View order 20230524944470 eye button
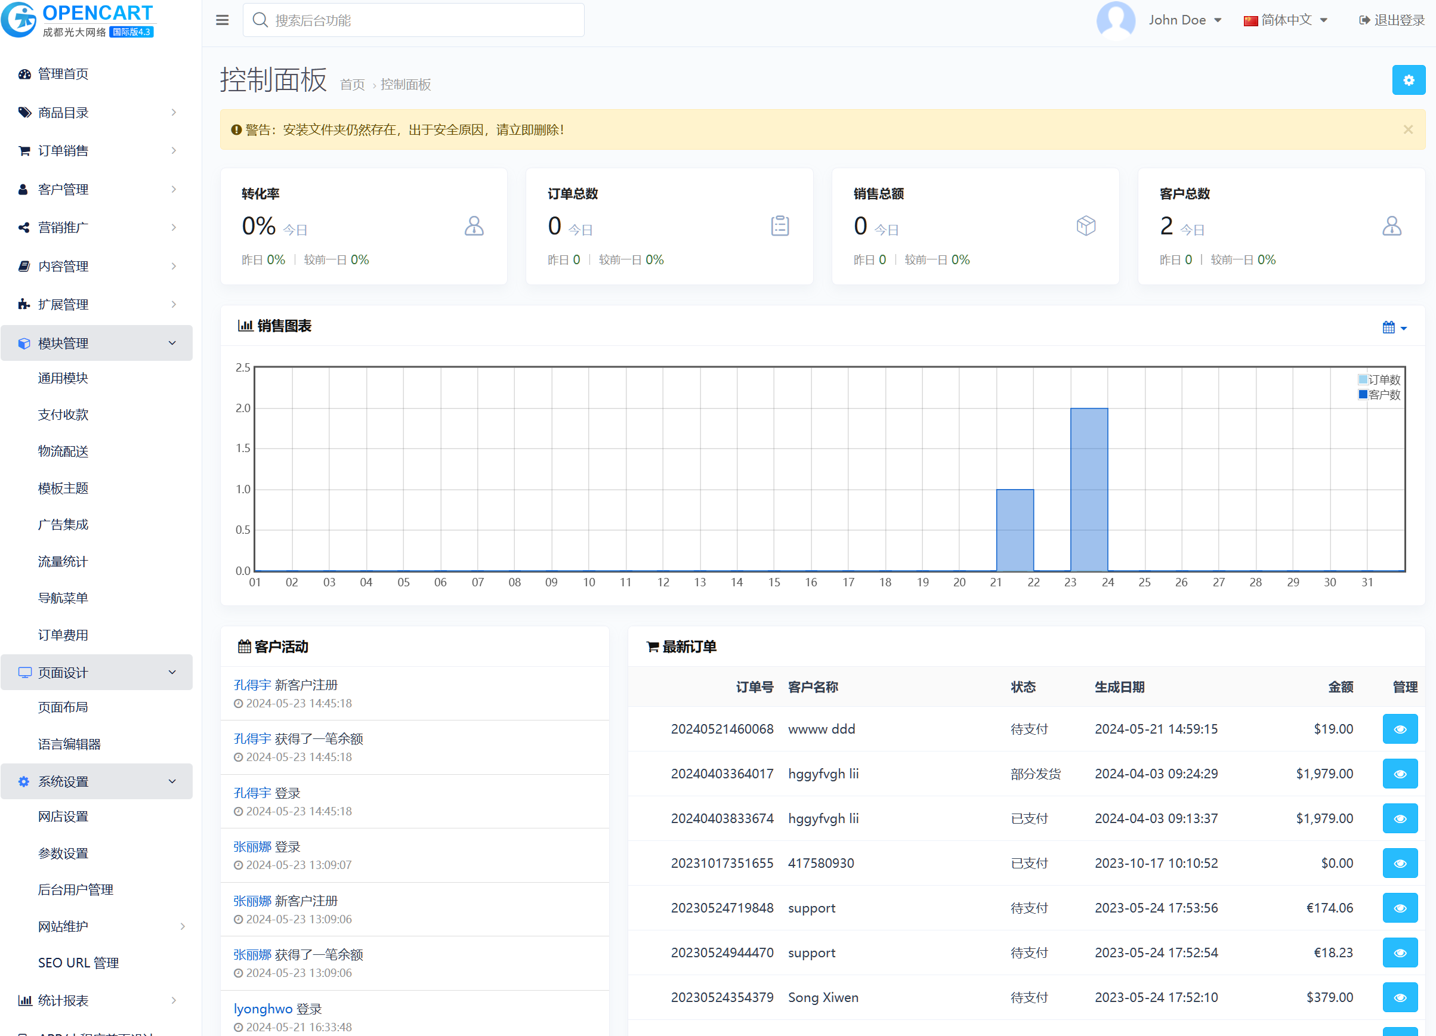This screenshot has height=1036, width=1436. [1400, 953]
